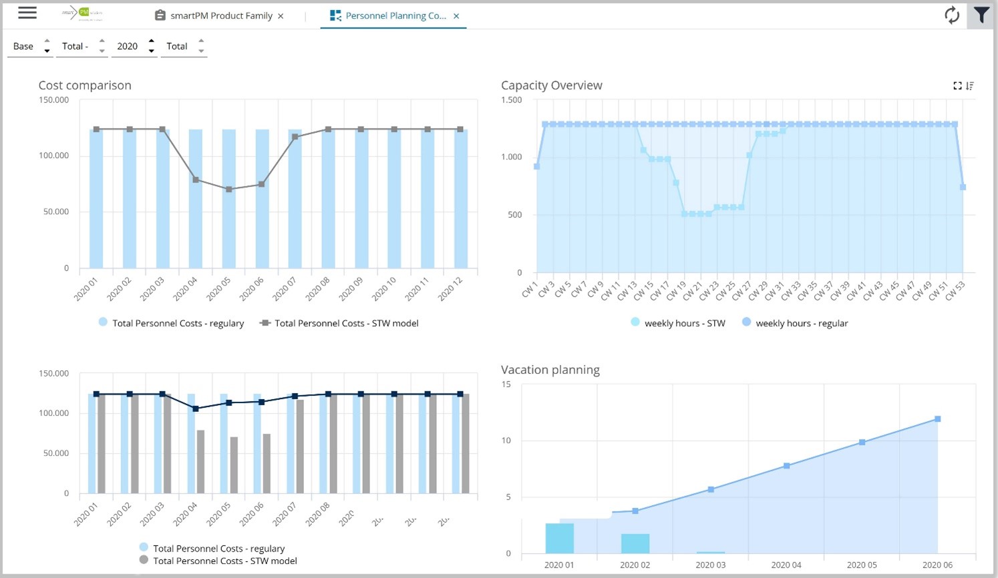This screenshot has height=578, width=998.
Task: Click the 2020 01 bar in Vacation planning
Action: coord(559,538)
